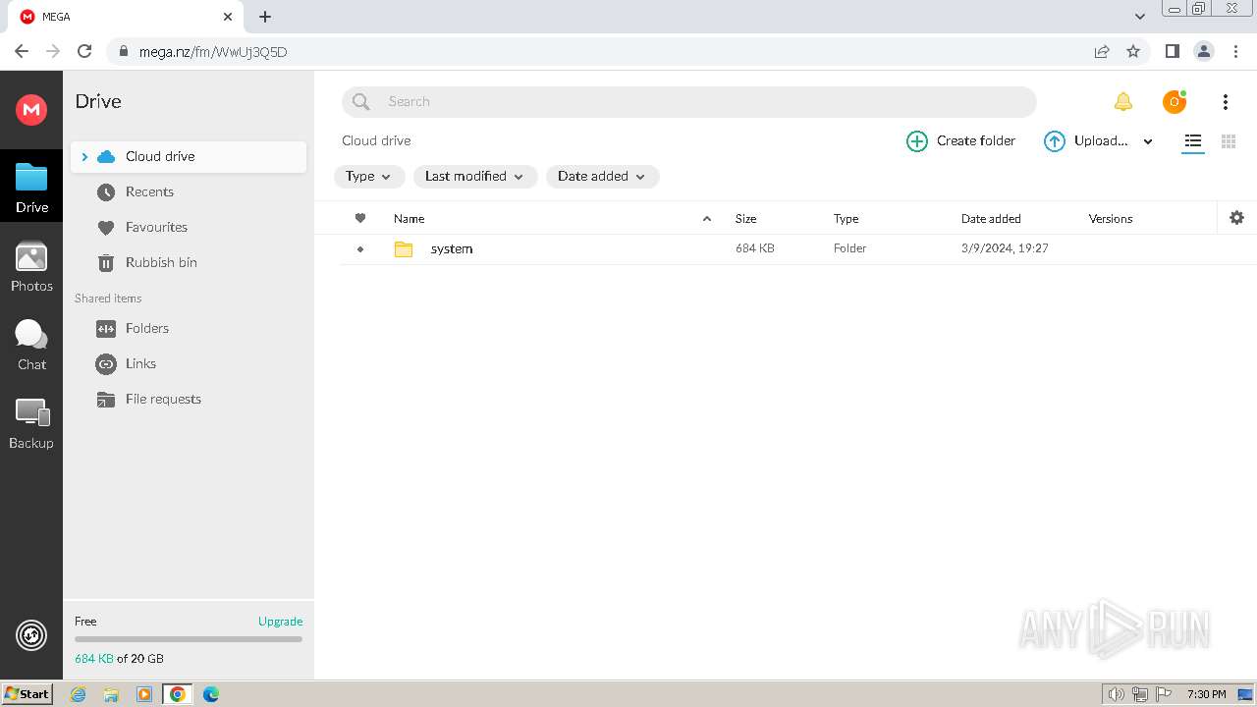
Task: Sort by Size column
Action: click(745, 219)
